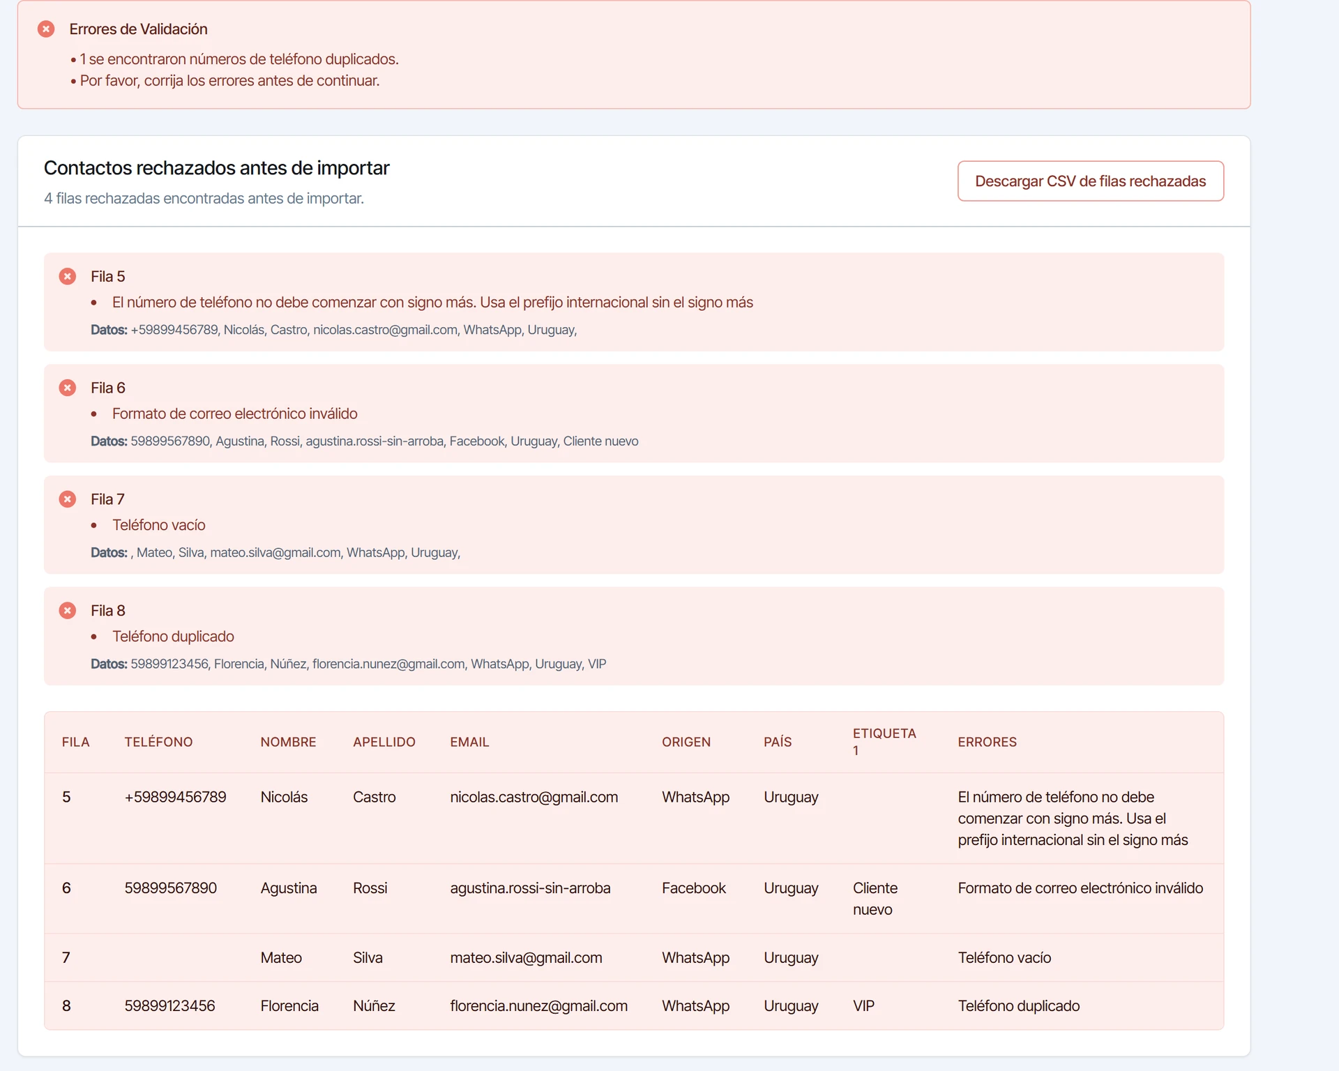
Task: Click the Fila 8 Datos line
Action: coord(349,664)
